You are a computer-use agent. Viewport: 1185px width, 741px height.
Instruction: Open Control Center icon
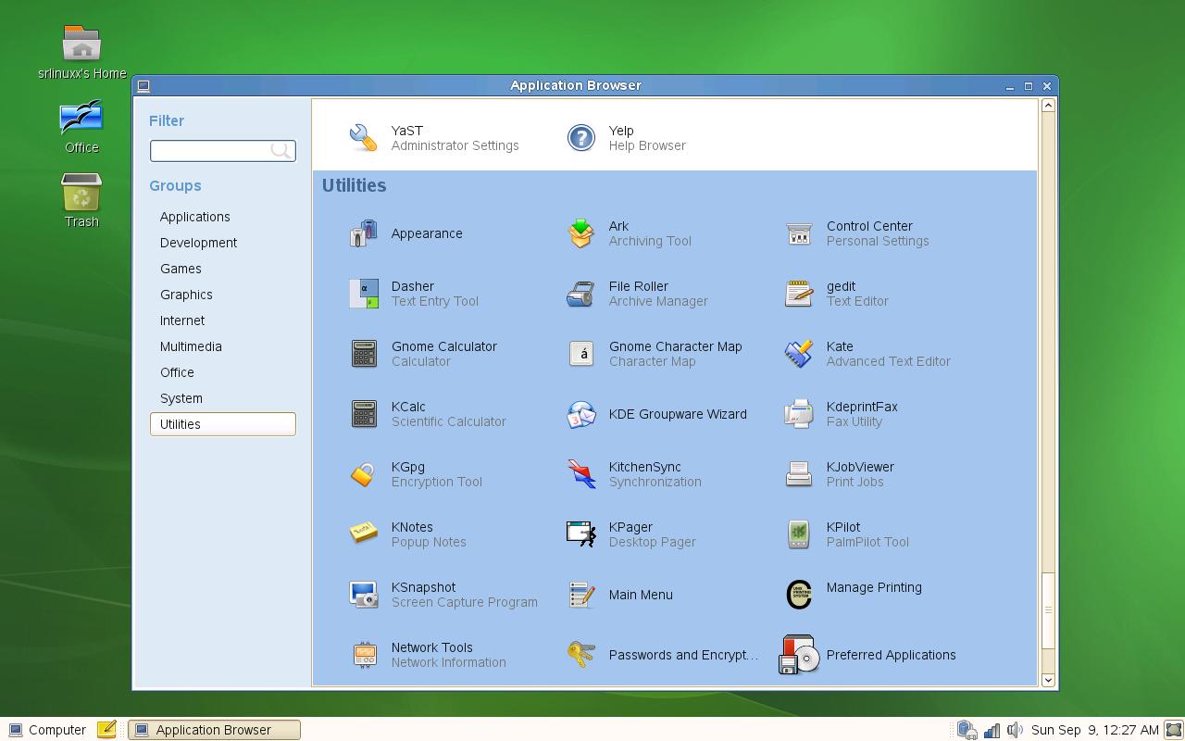tap(798, 233)
